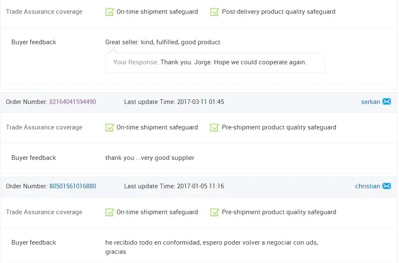Click the envelope icon beside serkan

pyautogui.click(x=386, y=101)
